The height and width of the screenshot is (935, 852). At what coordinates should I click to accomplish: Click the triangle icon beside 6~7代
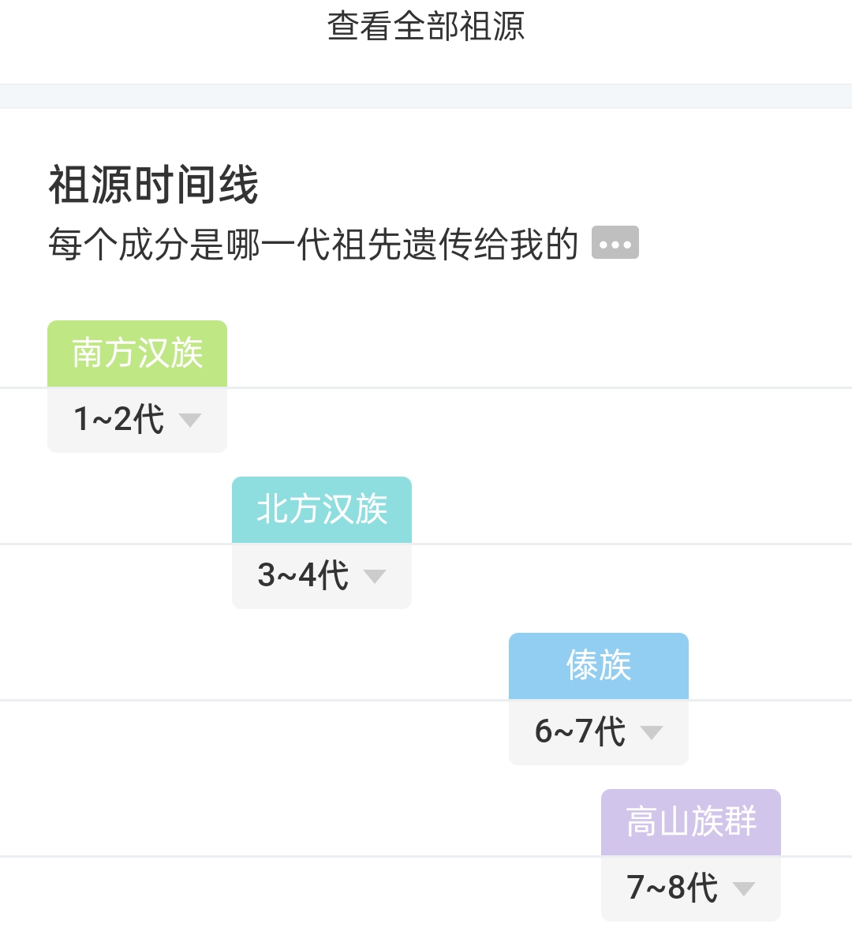tap(651, 732)
